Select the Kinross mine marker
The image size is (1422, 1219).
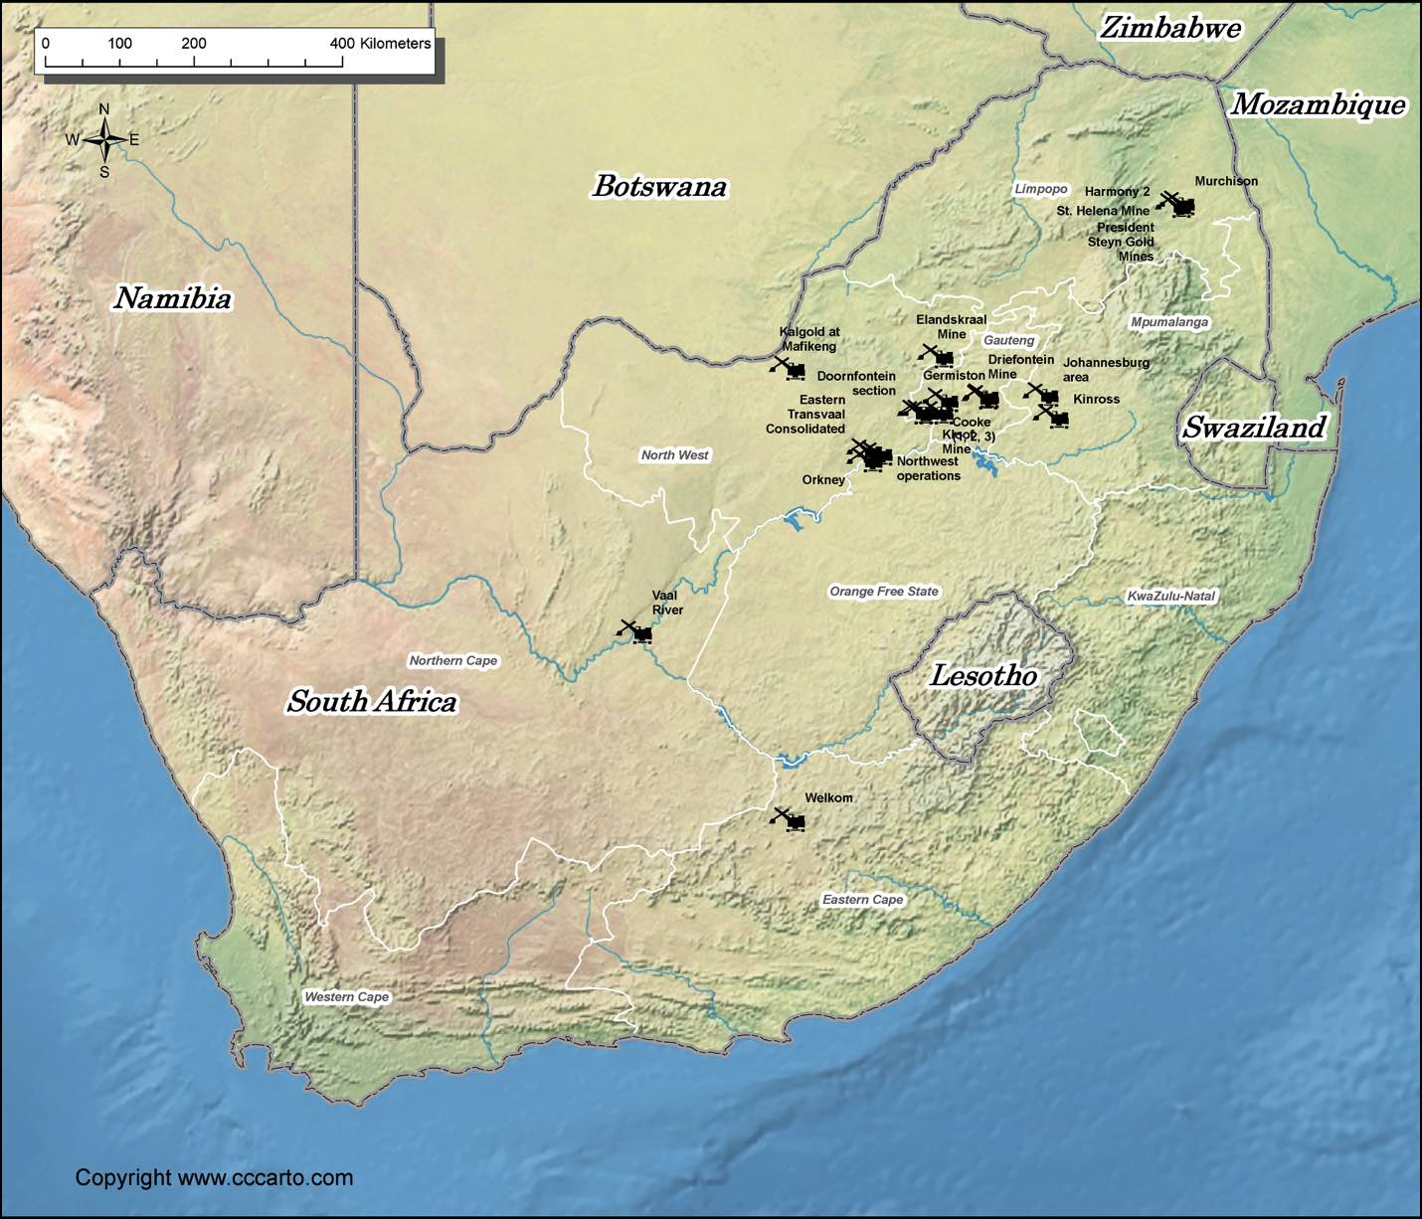pos(1053,417)
